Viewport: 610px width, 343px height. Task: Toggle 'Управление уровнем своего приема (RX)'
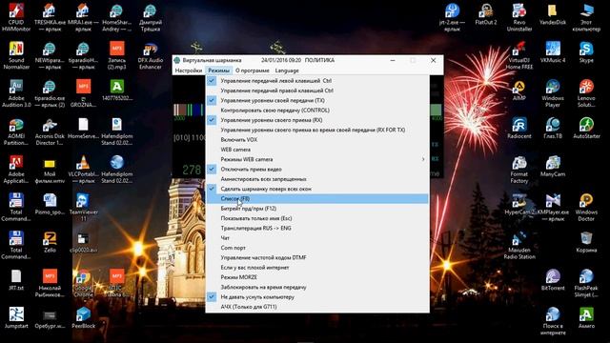point(317,120)
